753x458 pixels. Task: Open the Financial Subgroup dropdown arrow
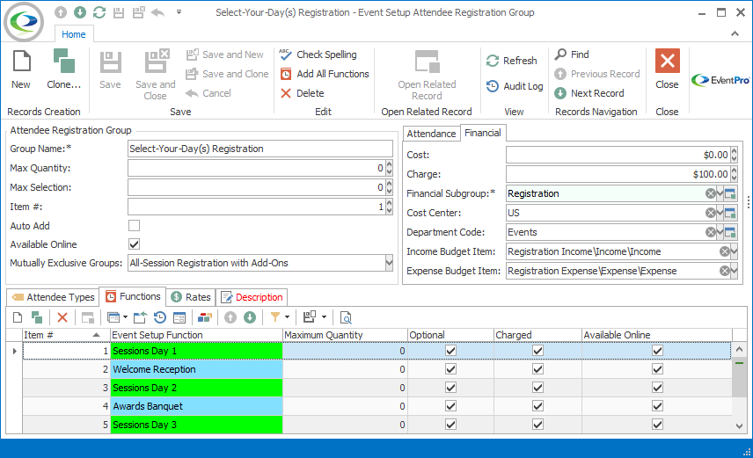[x=720, y=193]
